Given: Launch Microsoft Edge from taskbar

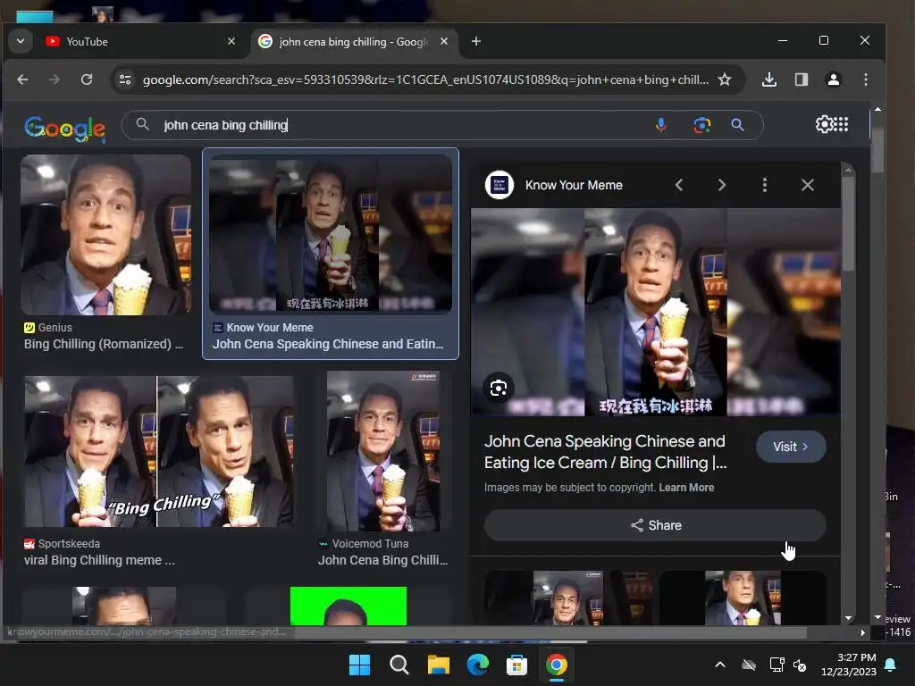Looking at the screenshot, I should point(478,665).
